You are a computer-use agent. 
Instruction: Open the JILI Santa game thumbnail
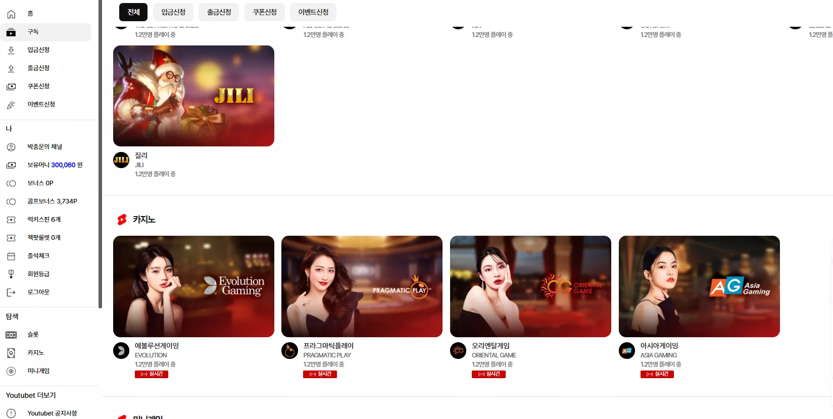[x=193, y=96]
